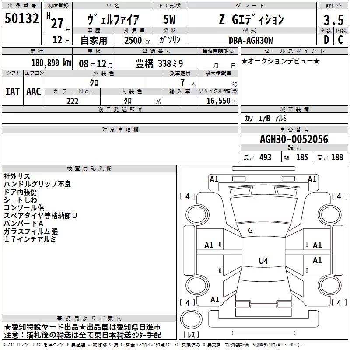Image resolution: width=350 pixels, height=350 pixels.
Task: Select displacement value 2500 cc
Action: point(137,41)
